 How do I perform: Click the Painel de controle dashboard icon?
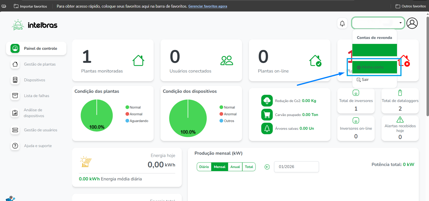(15, 49)
